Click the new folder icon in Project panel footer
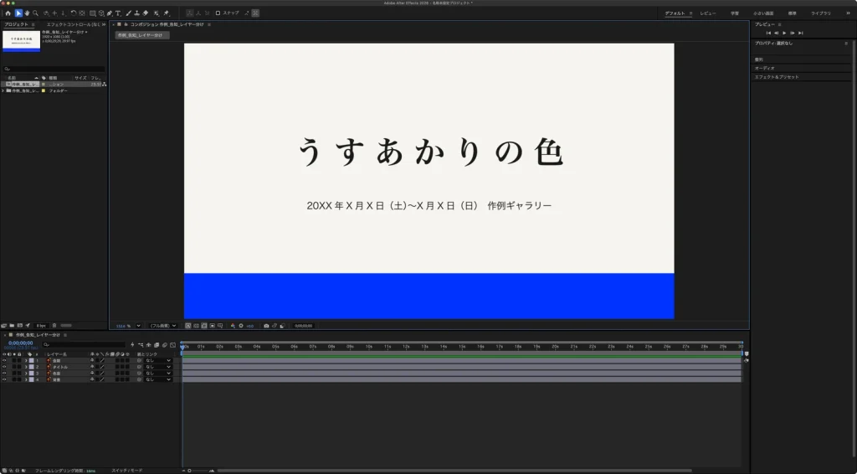This screenshot has height=474, width=857. coord(12,326)
